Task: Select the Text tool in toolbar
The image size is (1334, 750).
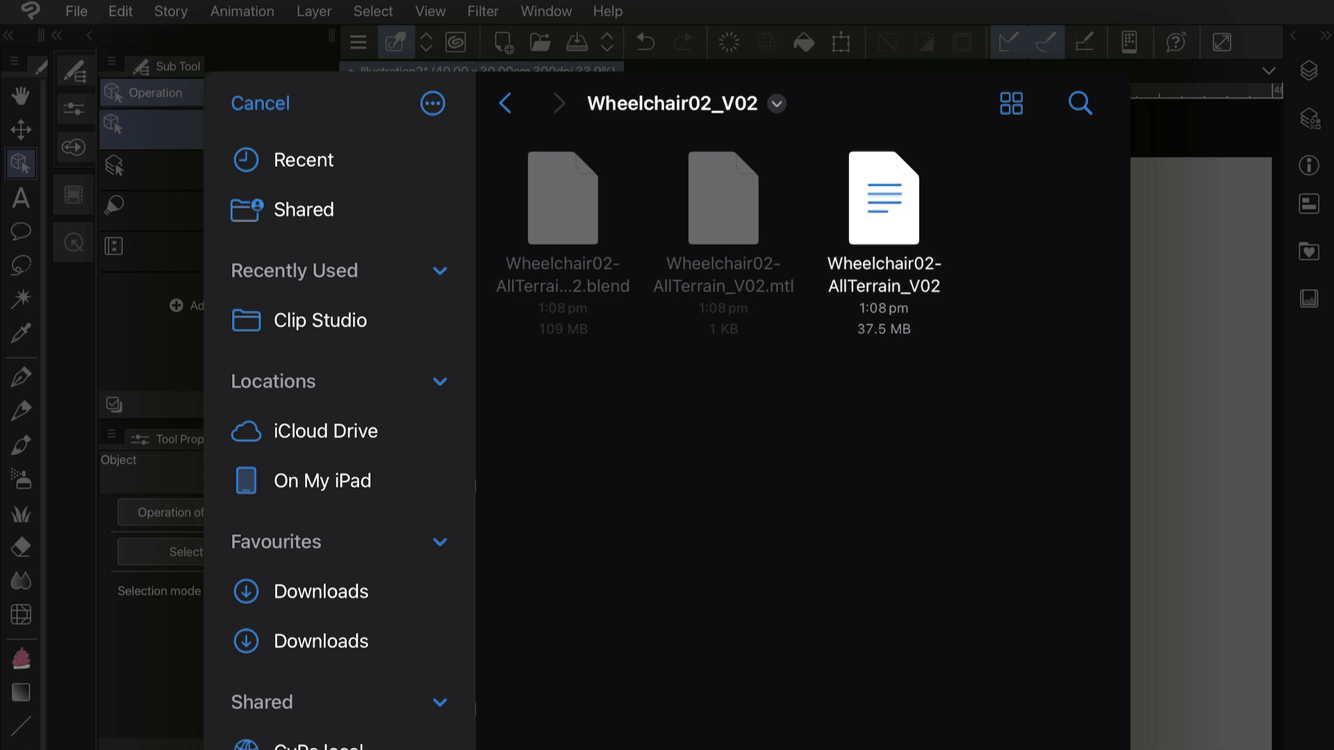Action: (21, 198)
